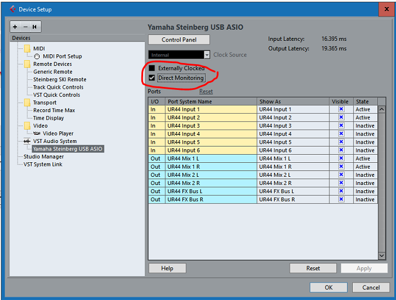The width and height of the screenshot is (396, 300).
Task: Toggle visibility of UR44 Input 1
Action: pyautogui.click(x=341, y=109)
